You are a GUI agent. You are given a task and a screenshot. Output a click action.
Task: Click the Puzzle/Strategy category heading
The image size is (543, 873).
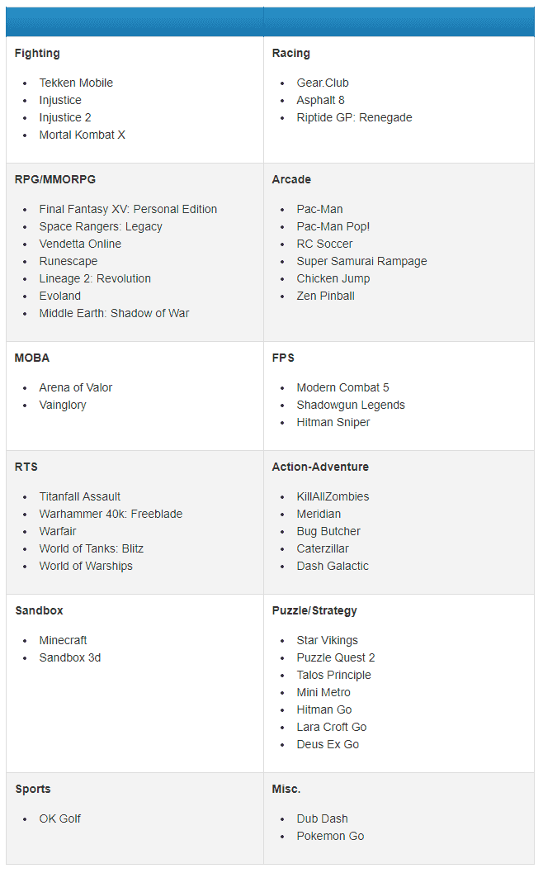(x=314, y=610)
